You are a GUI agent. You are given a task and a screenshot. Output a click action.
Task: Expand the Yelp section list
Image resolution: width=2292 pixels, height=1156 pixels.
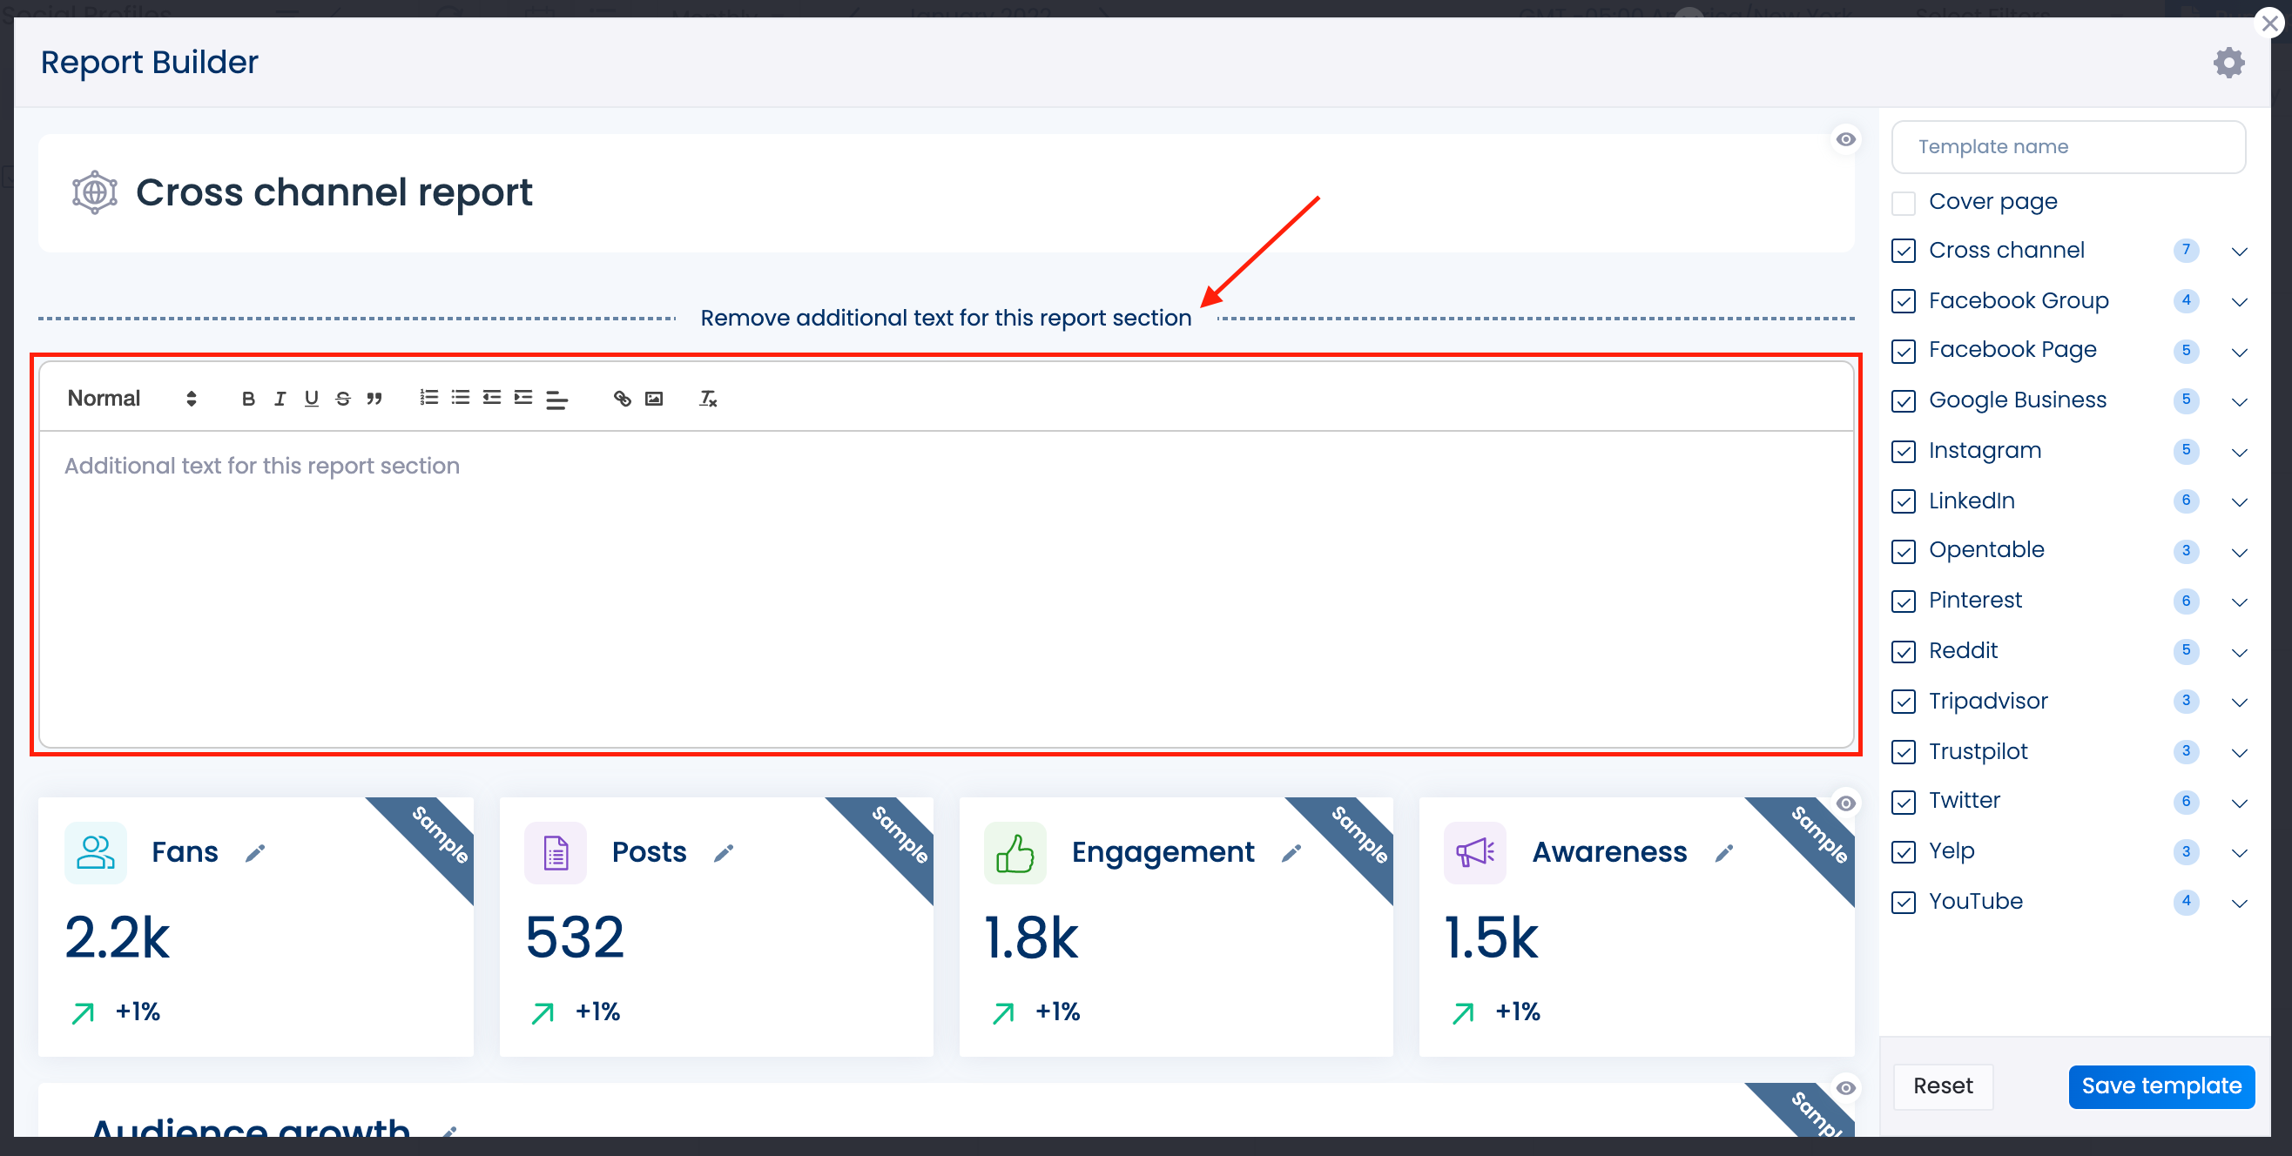[x=2240, y=853]
